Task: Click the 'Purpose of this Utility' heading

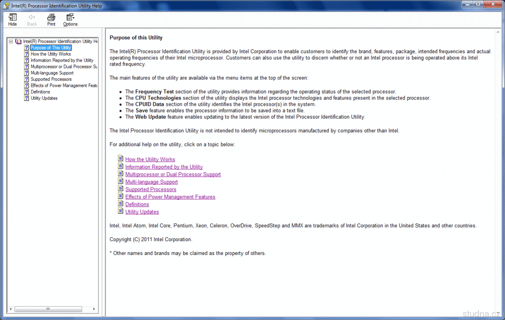Action: [136, 37]
